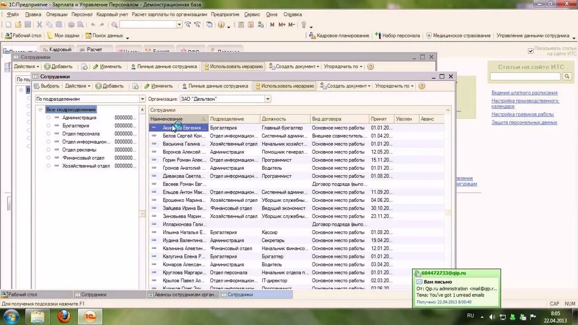This screenshot has width=578, height=325.
Task: Click Выбрать button in front Сотрудники window
Action: click(x=46, y=86)
